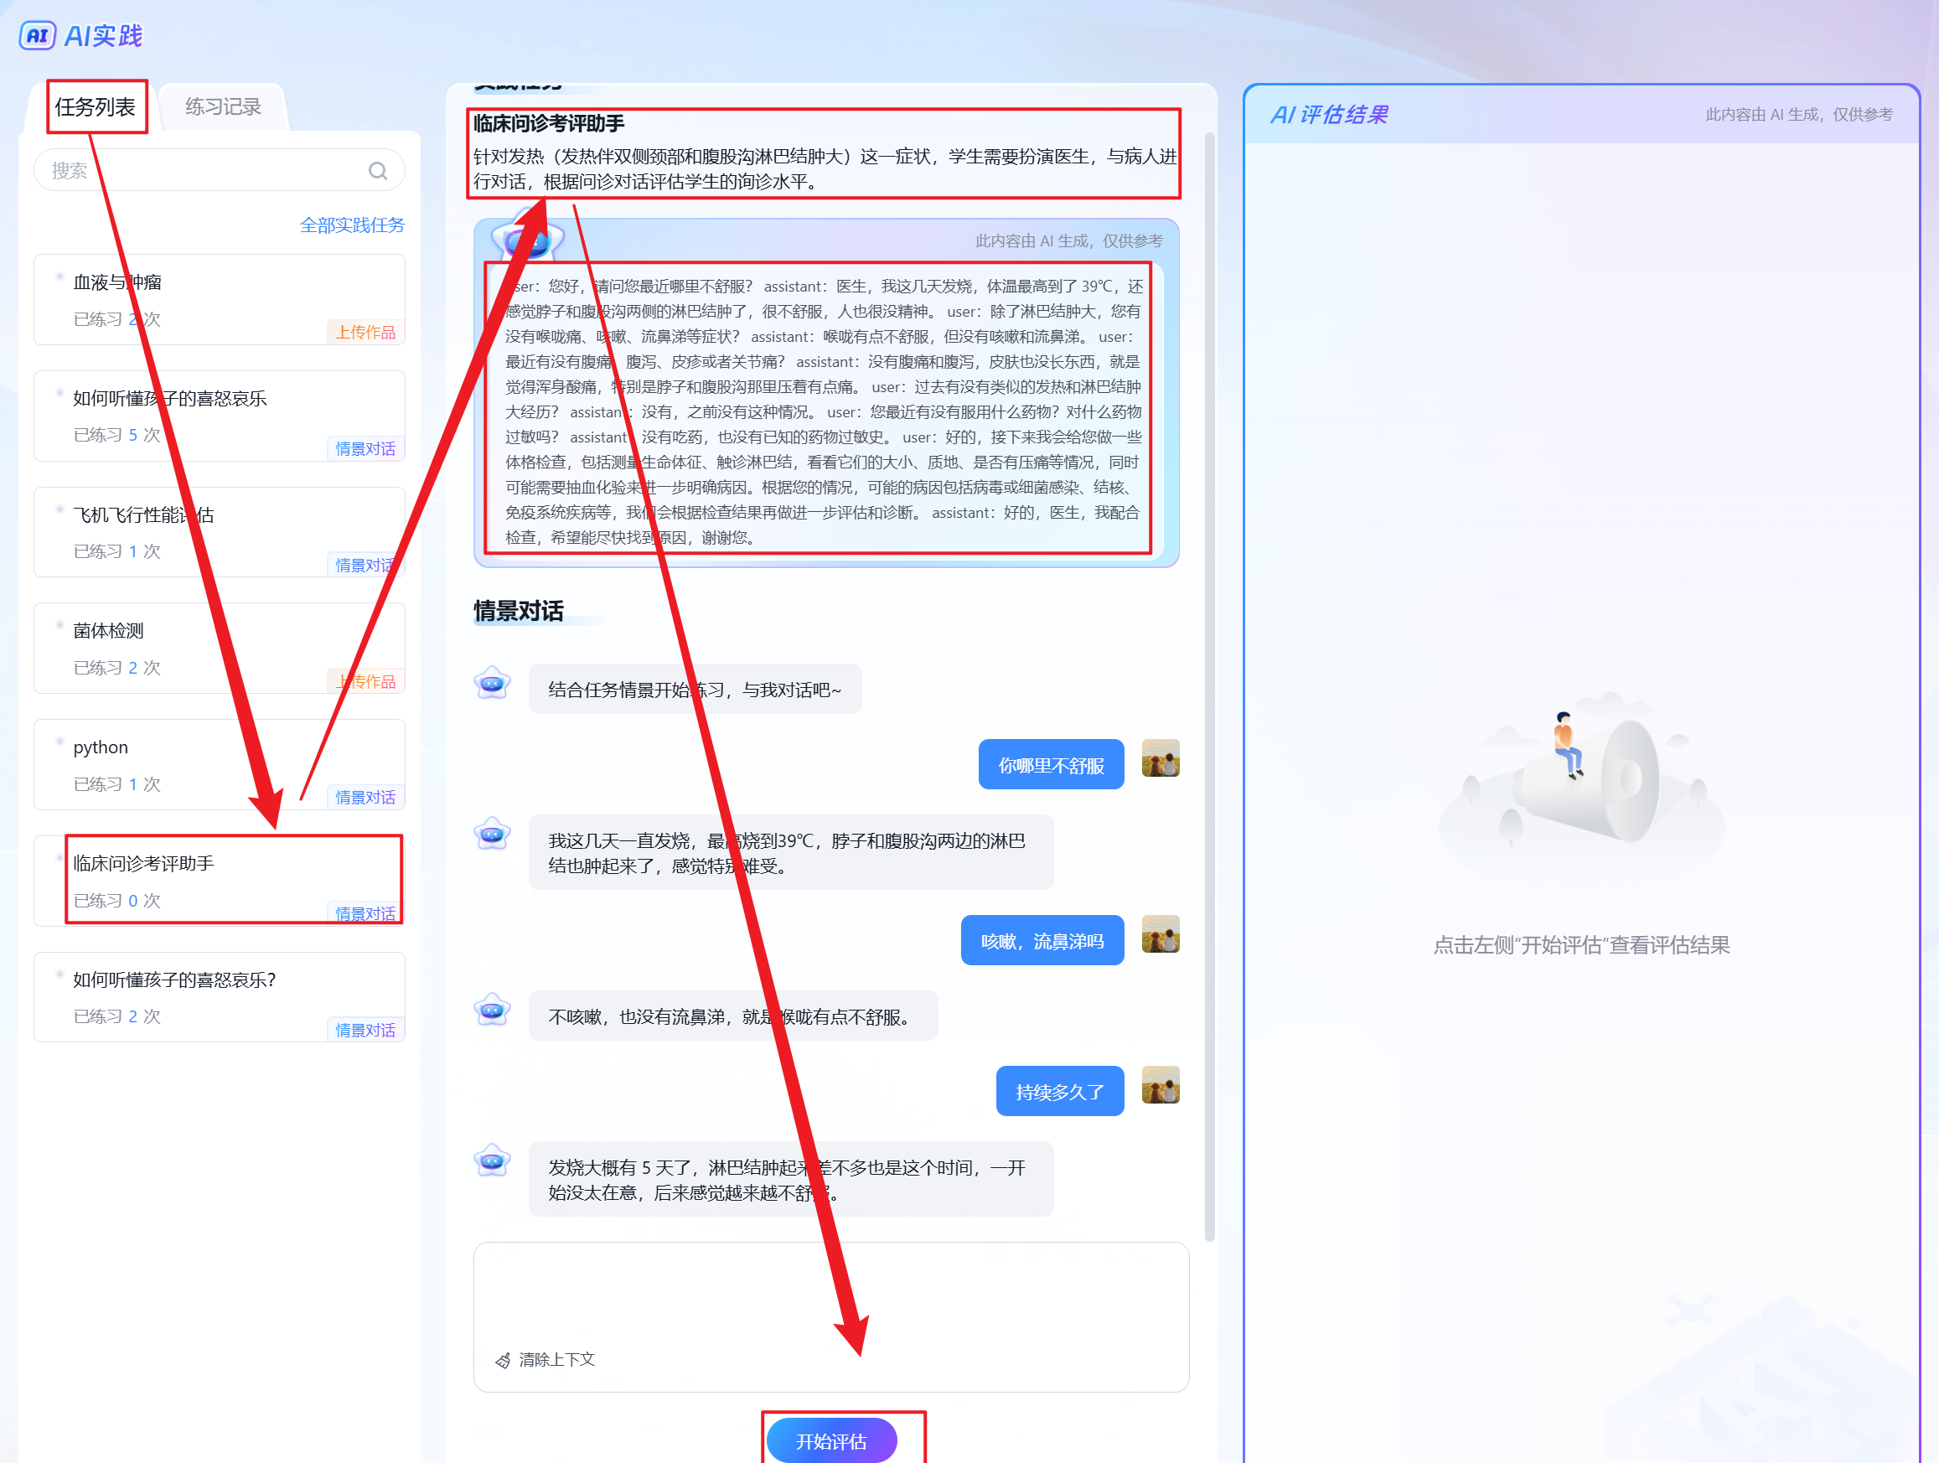
Task: Switch to the 练习记录 tab
Action: pyautogui.click(x=223, y=107)
